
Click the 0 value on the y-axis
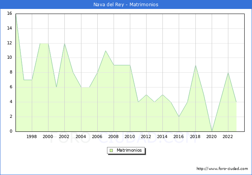click(x=11, y=131)
